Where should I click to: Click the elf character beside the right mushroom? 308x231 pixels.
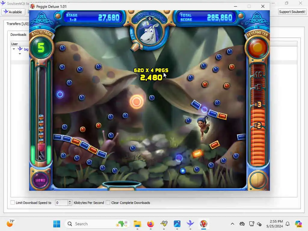click(203, 127)
